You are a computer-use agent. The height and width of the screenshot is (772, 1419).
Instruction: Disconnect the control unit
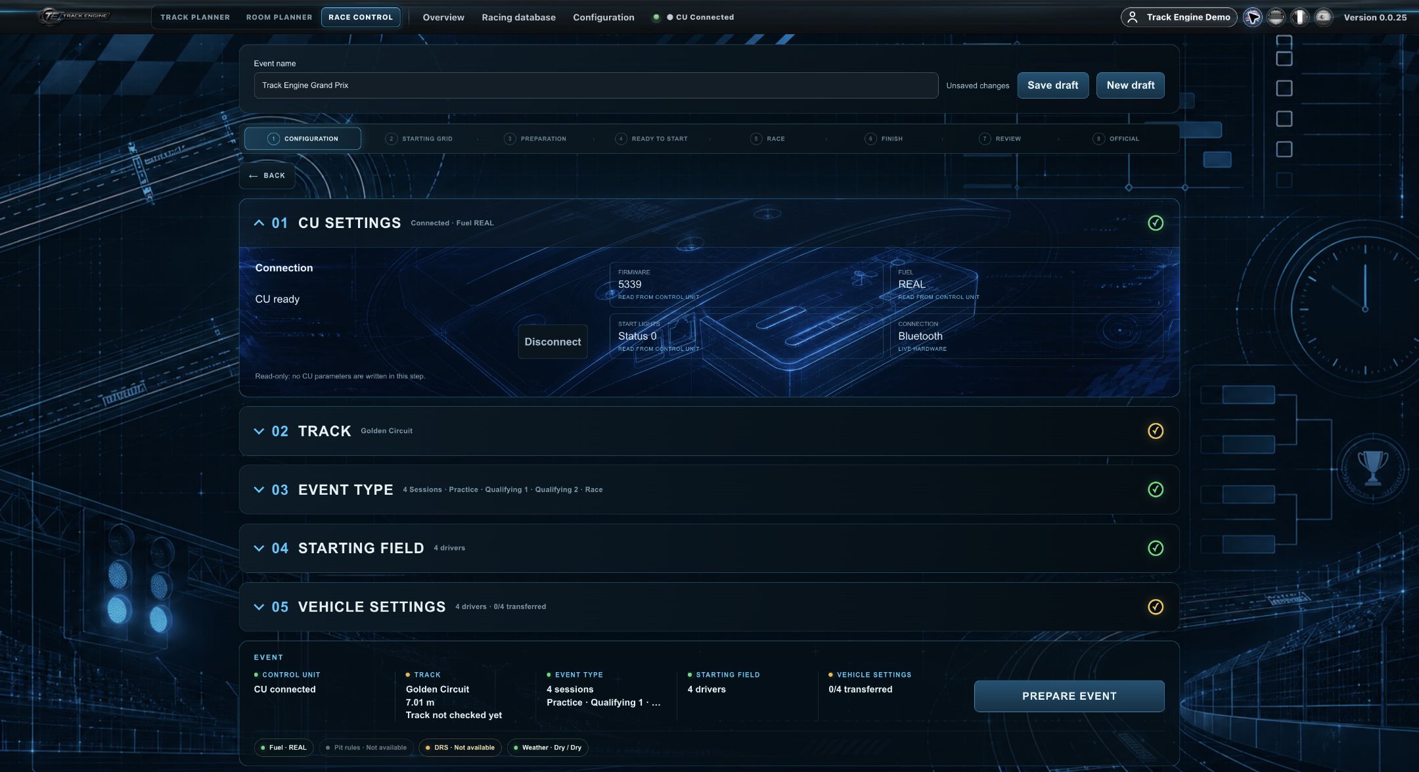click(x=552, y=342)
